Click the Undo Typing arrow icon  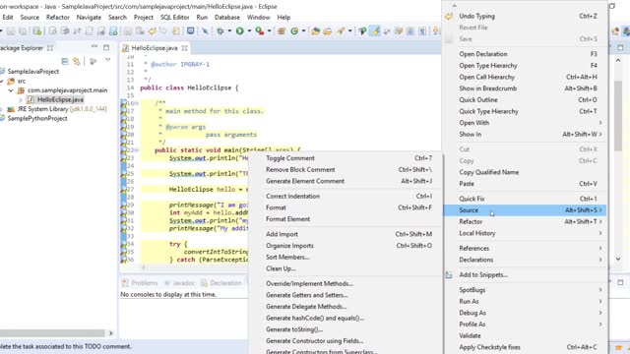tap(449, 16)
